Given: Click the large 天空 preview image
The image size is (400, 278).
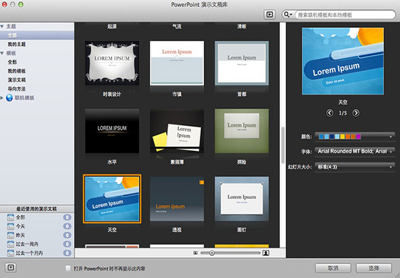Looking at the screenshot, I should point(342,61).
